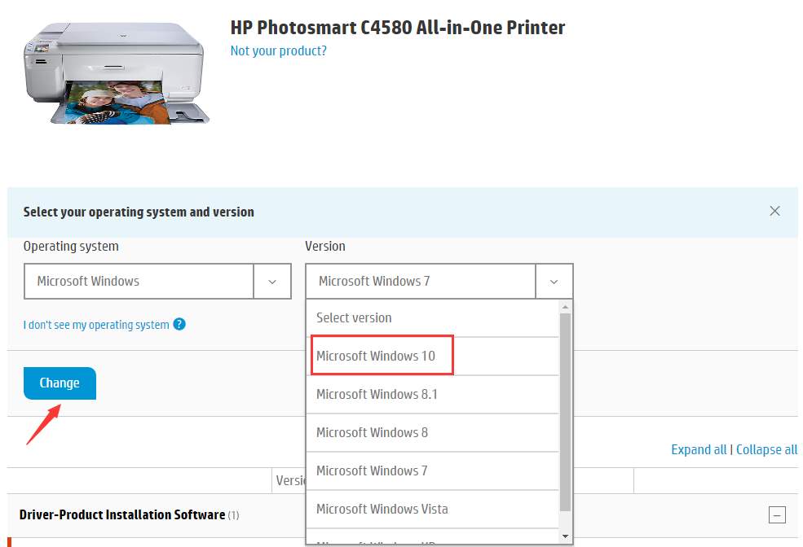Choose Microsoft Windows 10 from the version list

pyautogui.click(x=433, y=356)
